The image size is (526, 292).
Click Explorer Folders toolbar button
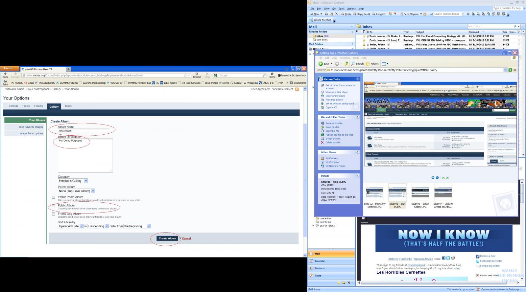pos(372,64)
